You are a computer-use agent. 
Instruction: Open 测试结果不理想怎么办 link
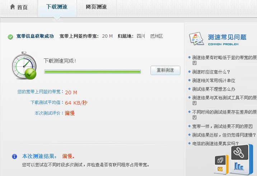coord(214,89)
